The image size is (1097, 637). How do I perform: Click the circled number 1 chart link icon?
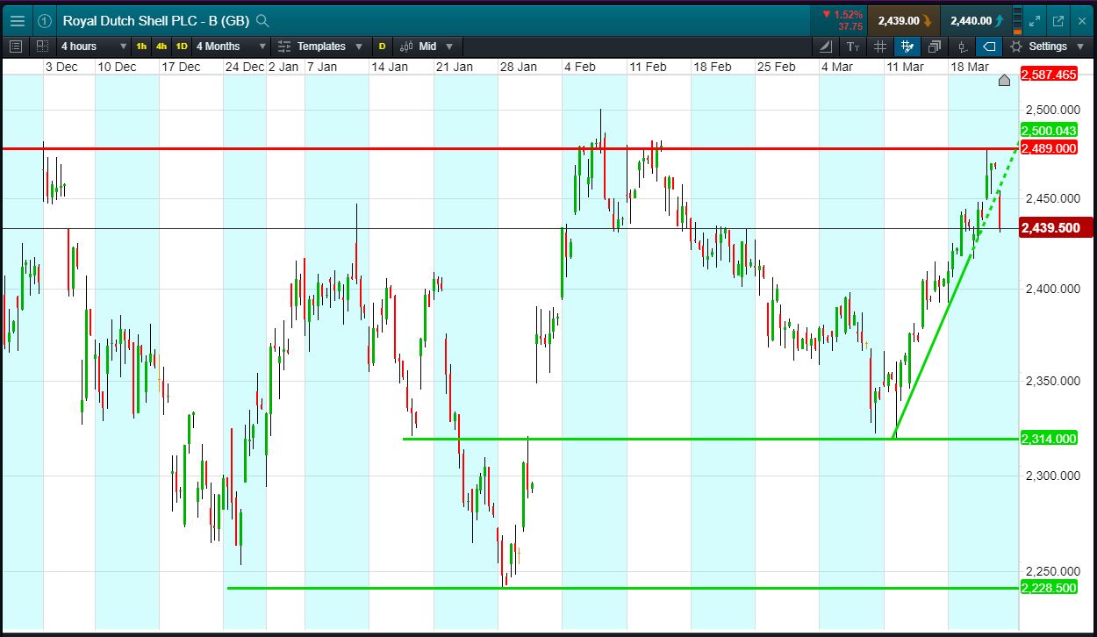(45, 20)
